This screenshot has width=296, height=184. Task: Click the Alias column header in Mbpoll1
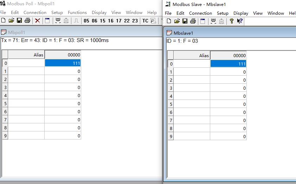(x=26, y=55)
